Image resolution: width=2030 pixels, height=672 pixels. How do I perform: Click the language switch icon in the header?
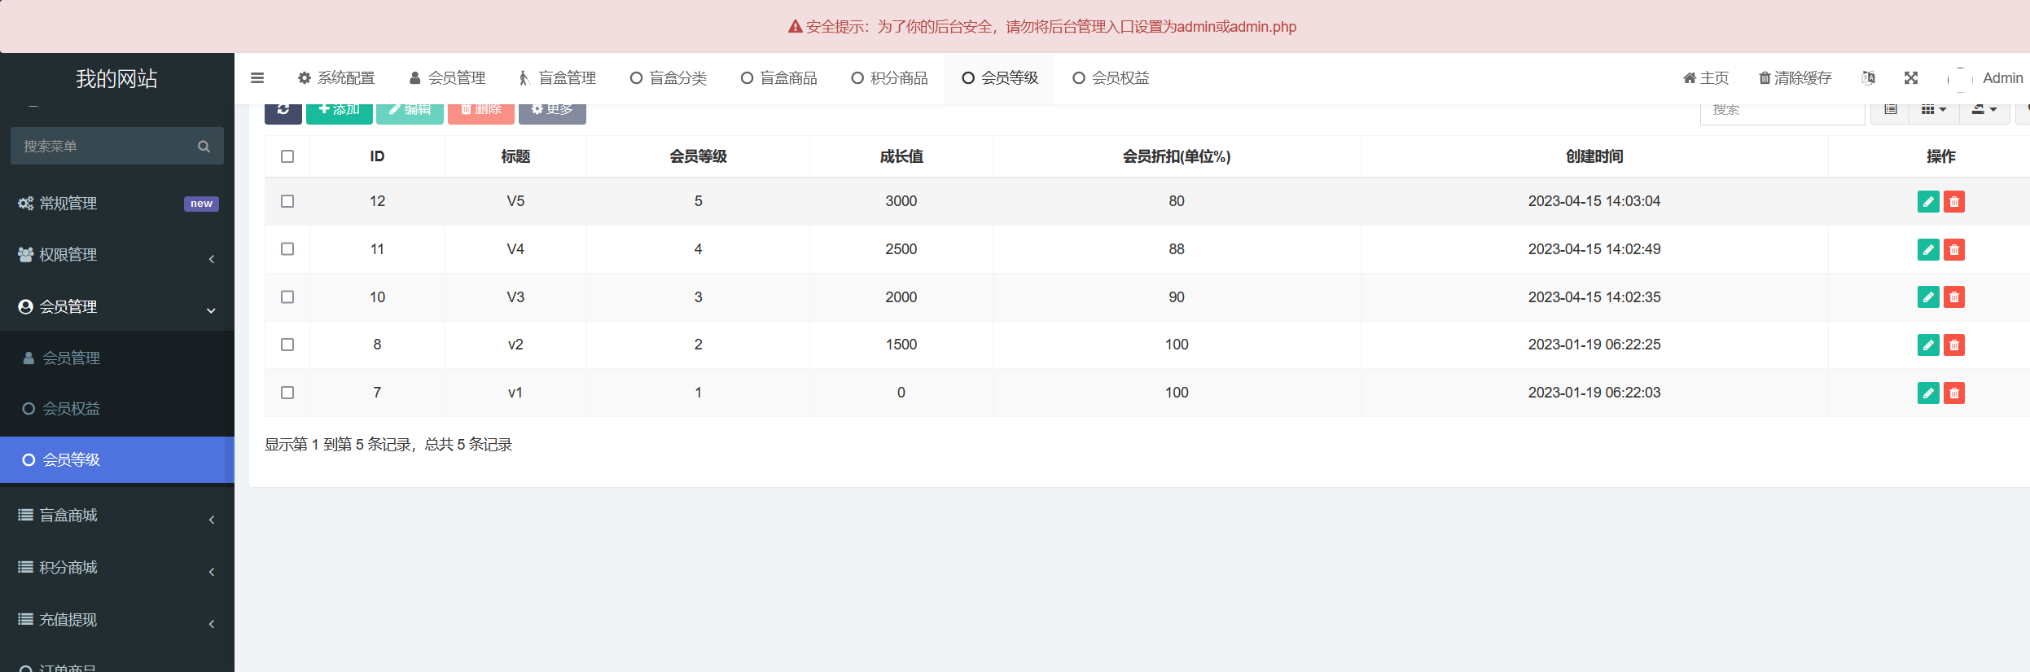(x=1868, y=78)
